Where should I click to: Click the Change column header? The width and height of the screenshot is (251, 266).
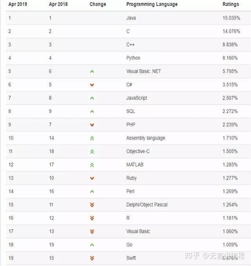98,4
